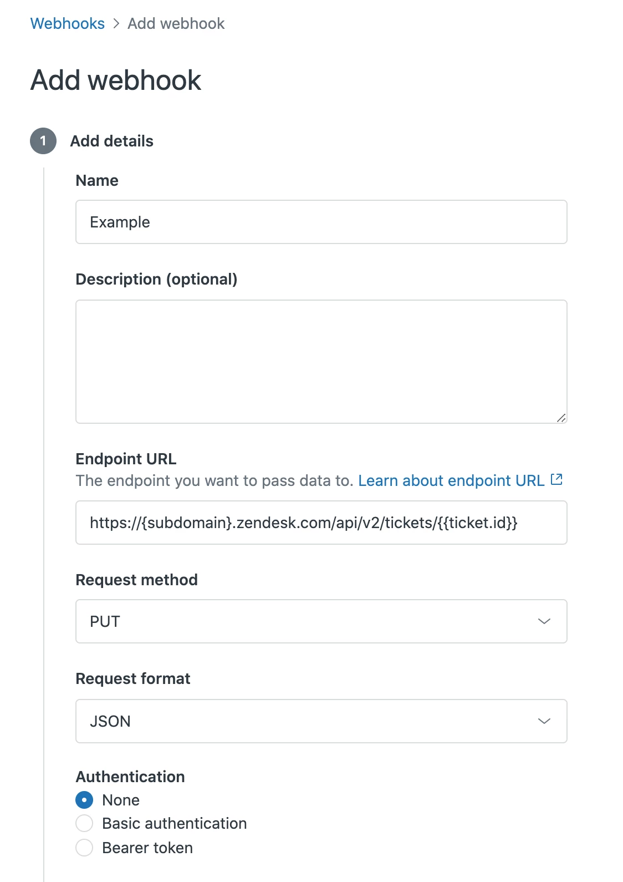Expand the Request method chevron arrow
Image resolution: width=623 pixels, height=882 pixels.
point(544,621)
